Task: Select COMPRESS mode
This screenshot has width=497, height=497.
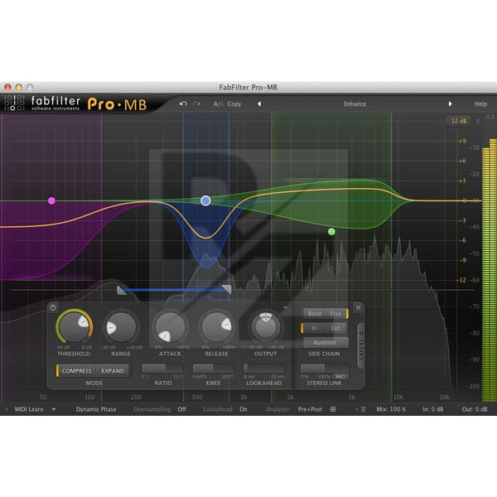Action: pyautogui.click(x=76, y=370)
